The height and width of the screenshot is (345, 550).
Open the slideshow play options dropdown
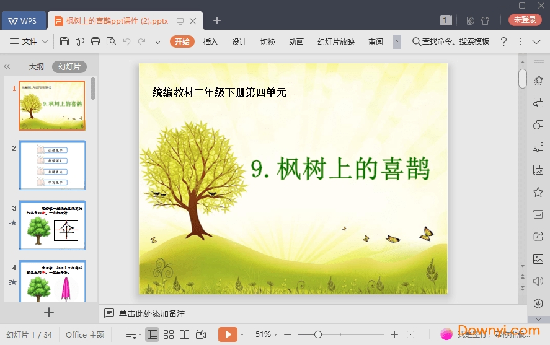[242, 335]
